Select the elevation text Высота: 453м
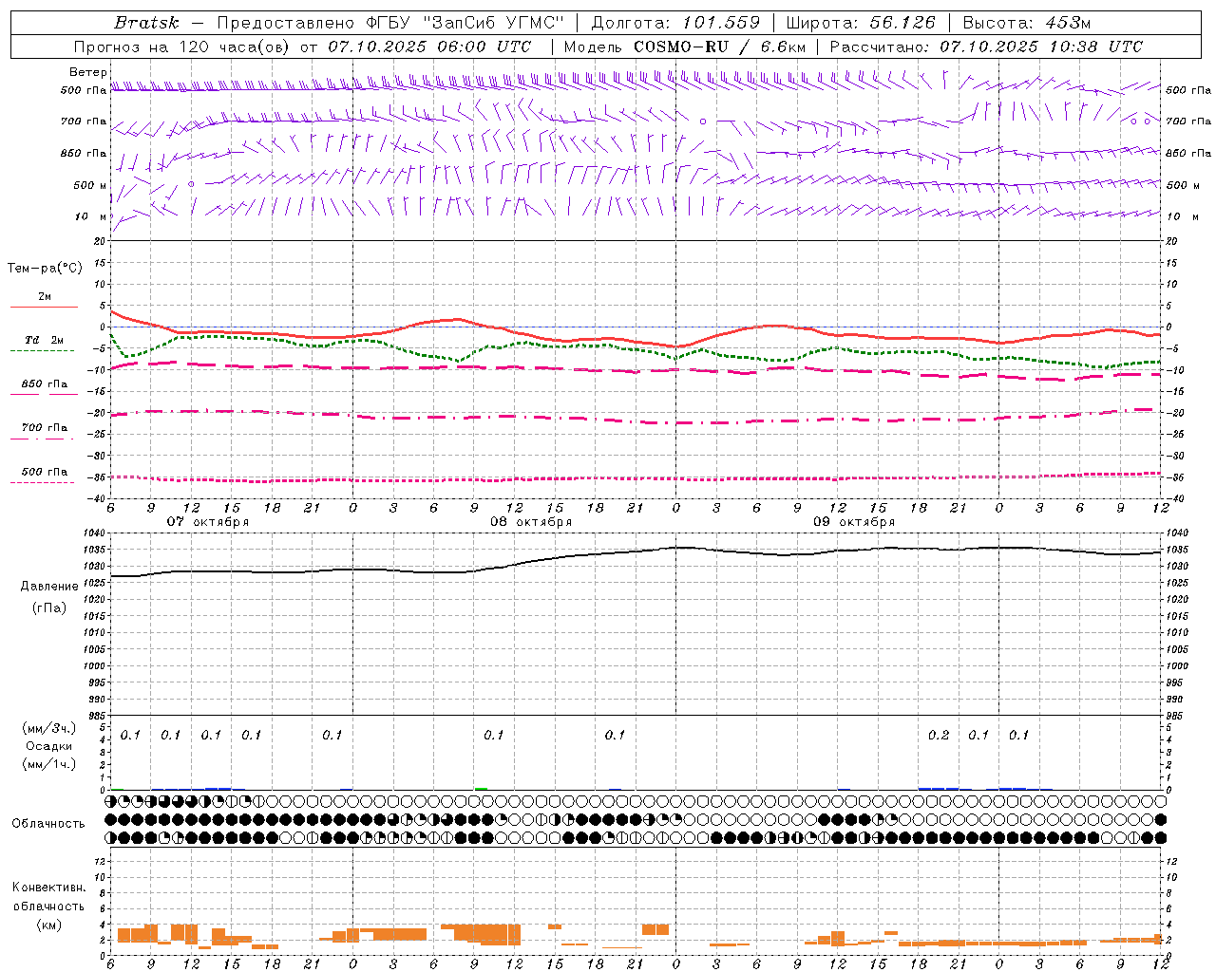The image size is (1216, 972). (x=1027, y=23)
